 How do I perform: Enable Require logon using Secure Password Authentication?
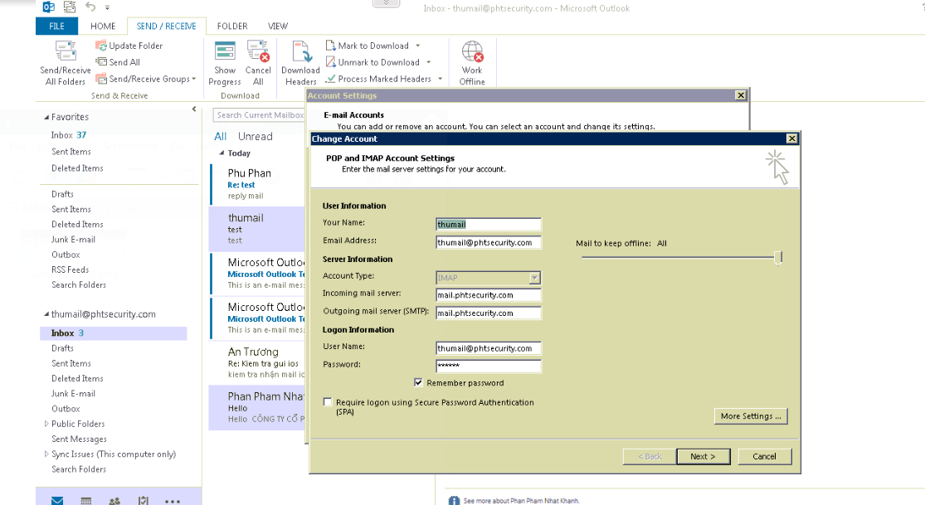(x=328, y=402)
